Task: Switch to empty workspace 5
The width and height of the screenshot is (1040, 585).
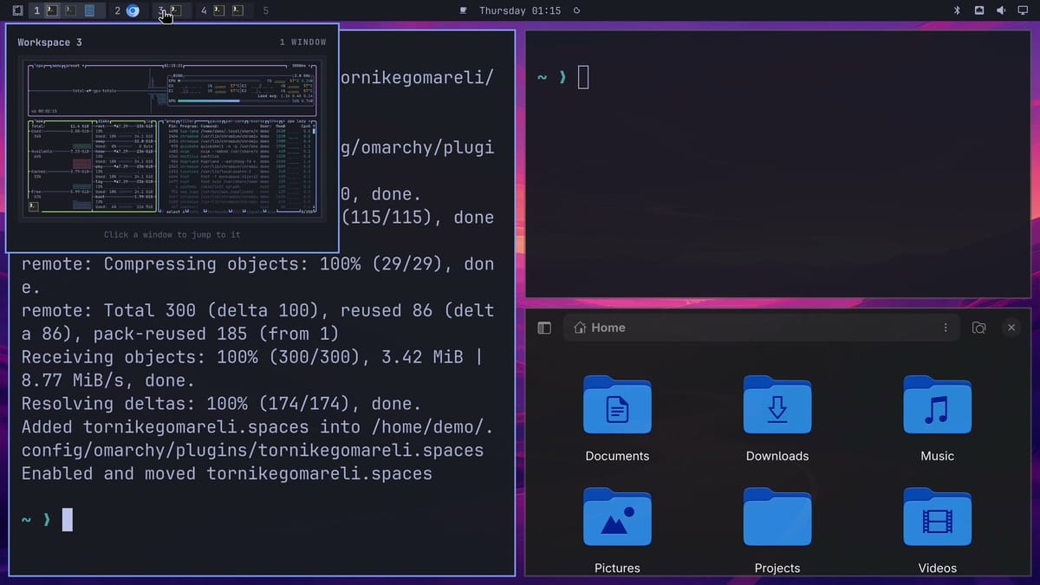Action: tap(265, 10)
